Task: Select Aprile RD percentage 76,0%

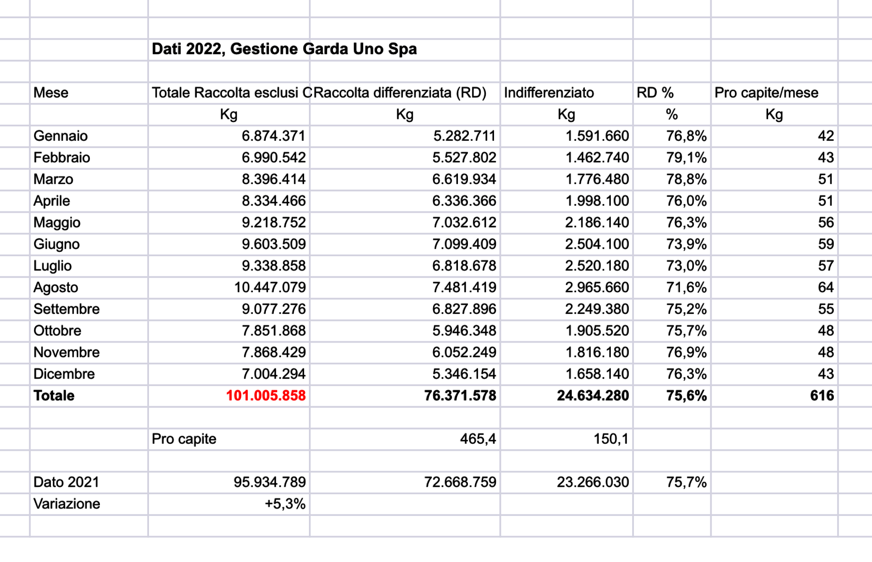Action: tap(686, 201)
